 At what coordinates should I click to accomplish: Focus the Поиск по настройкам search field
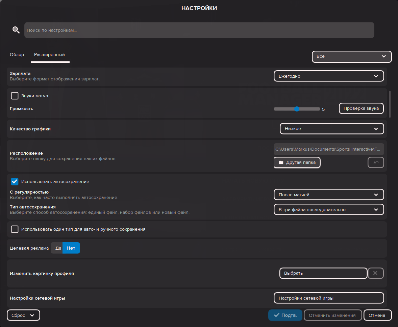pos(199,30)
